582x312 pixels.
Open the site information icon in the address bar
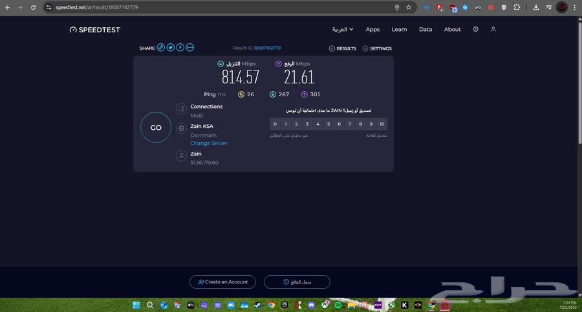coord(48,7)
